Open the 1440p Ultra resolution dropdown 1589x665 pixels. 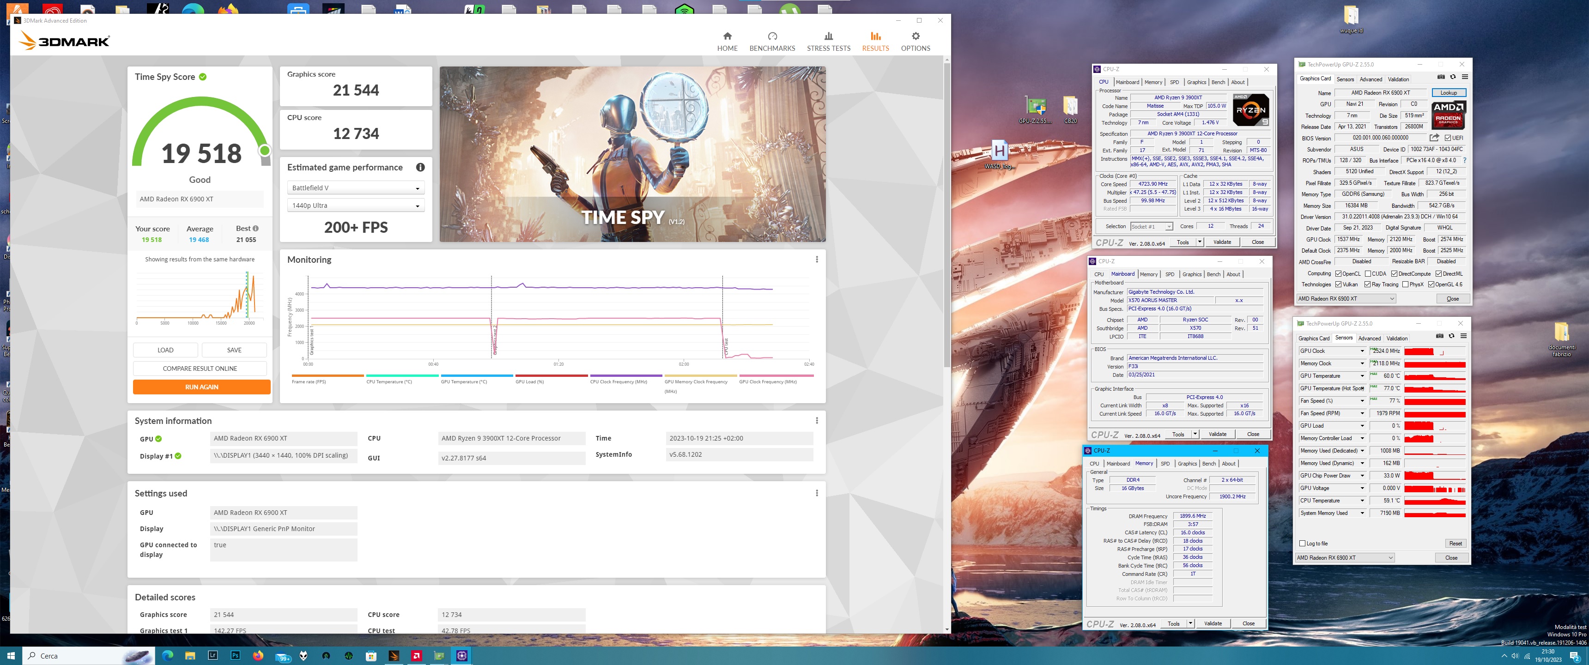point(355,206)
